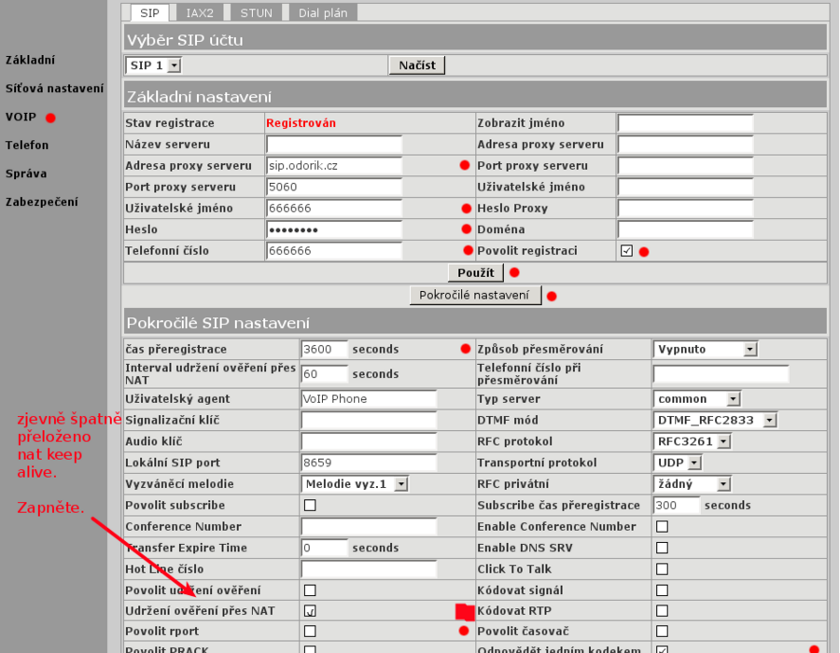Viewport: 840px width, 653px height.
Task: Select the Dial plán tab
Action: click(x=323, y=13)
